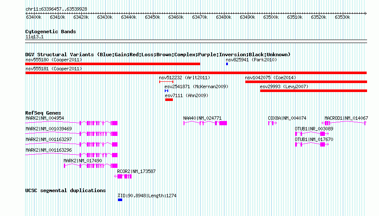Screen dimensions: 379x216
Task: Select the esv7111 (Ahn2009) red loss block
Action: pos(169,100)
